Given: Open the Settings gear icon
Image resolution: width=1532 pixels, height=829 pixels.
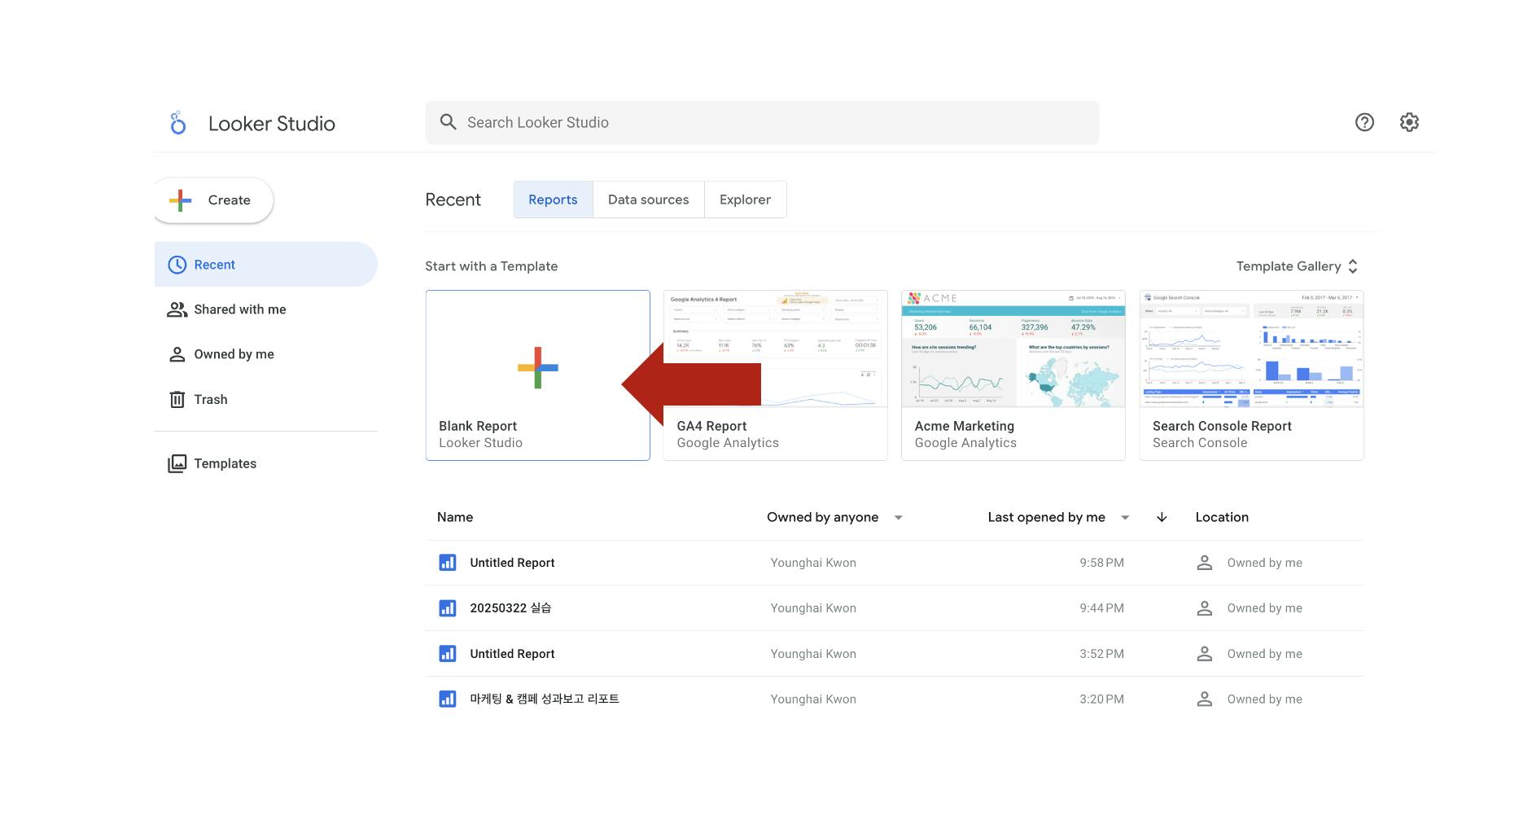Looking at the screenshot, I should coord(1409,122).
